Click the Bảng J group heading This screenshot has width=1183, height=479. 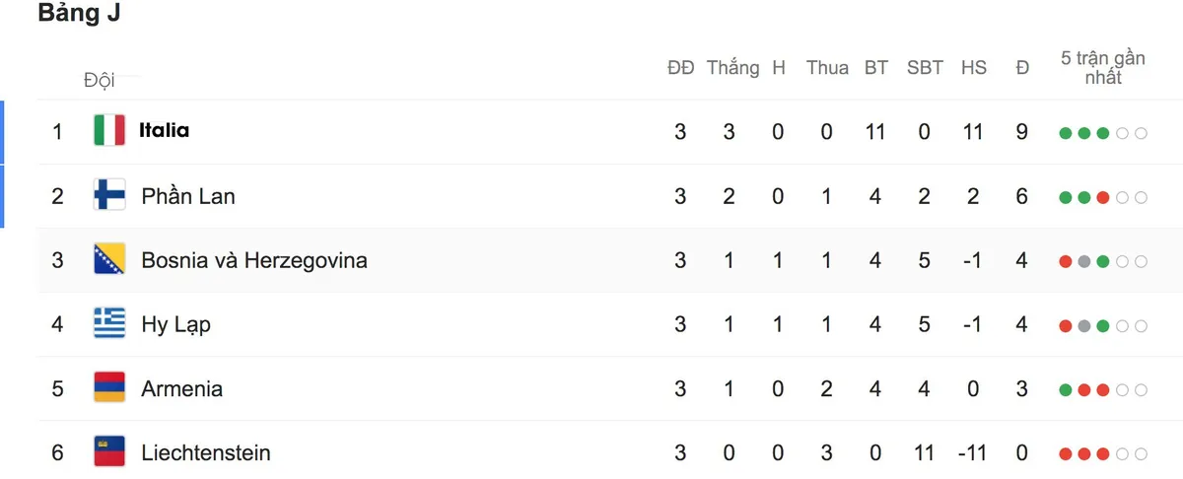click(79, 14)
